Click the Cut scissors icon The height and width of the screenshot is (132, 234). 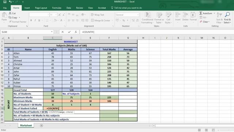(10, 13)
